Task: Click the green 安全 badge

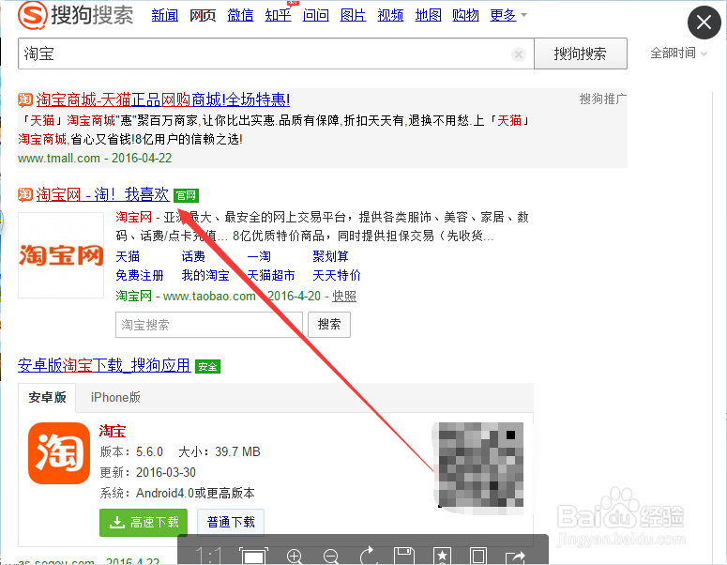Action: [207, 366]
